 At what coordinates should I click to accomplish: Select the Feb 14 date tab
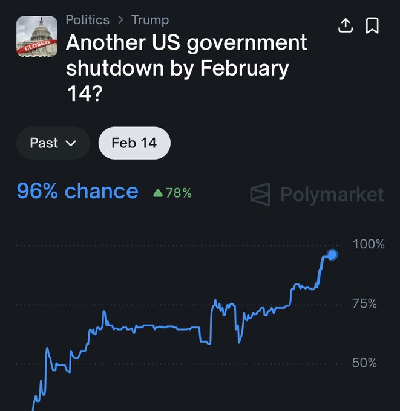coord(134,143)
